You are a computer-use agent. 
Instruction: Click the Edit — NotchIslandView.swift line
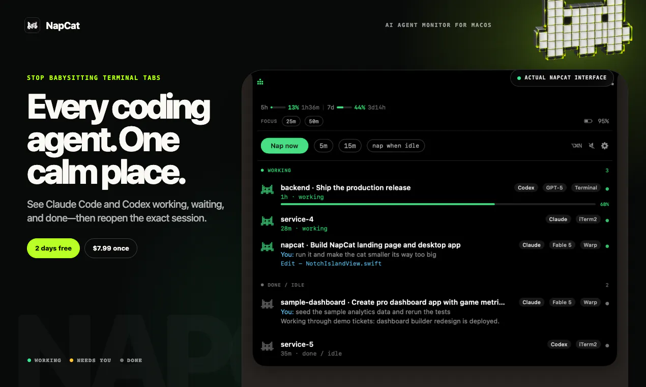click(x=331, y=264)
